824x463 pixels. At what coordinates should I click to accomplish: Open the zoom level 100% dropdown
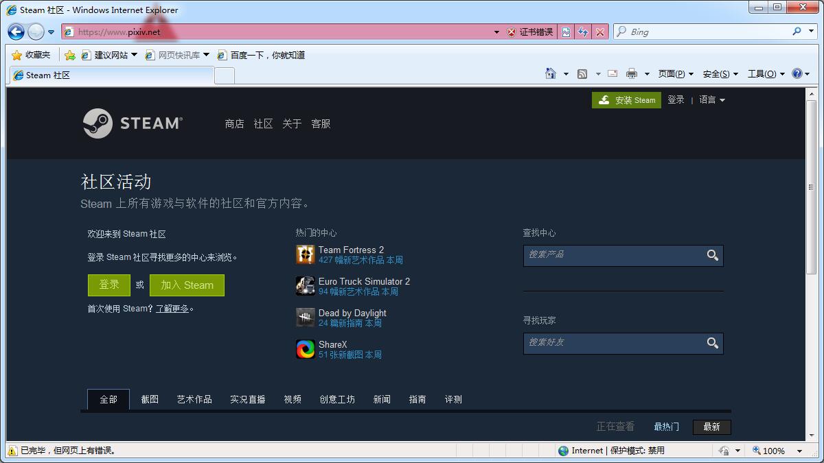point(799,451)
